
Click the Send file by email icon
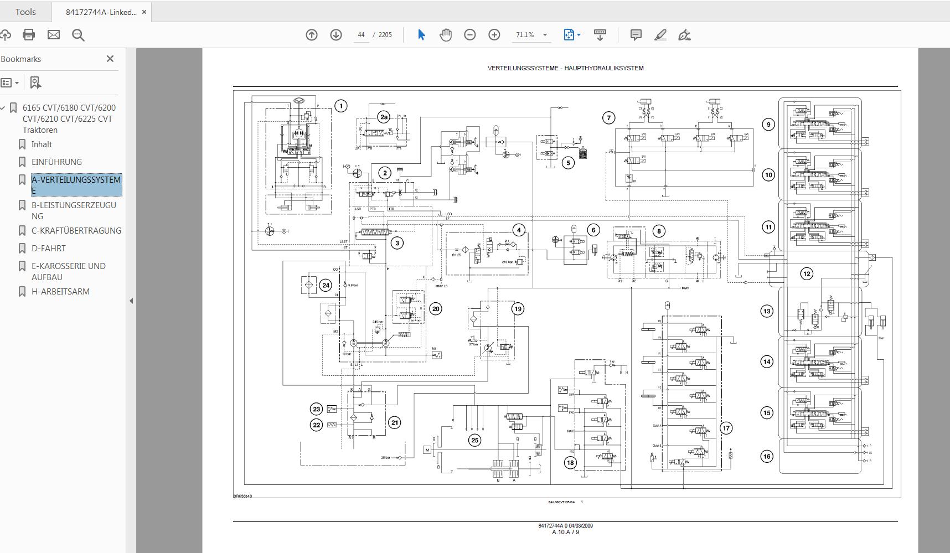click(54, 35)
